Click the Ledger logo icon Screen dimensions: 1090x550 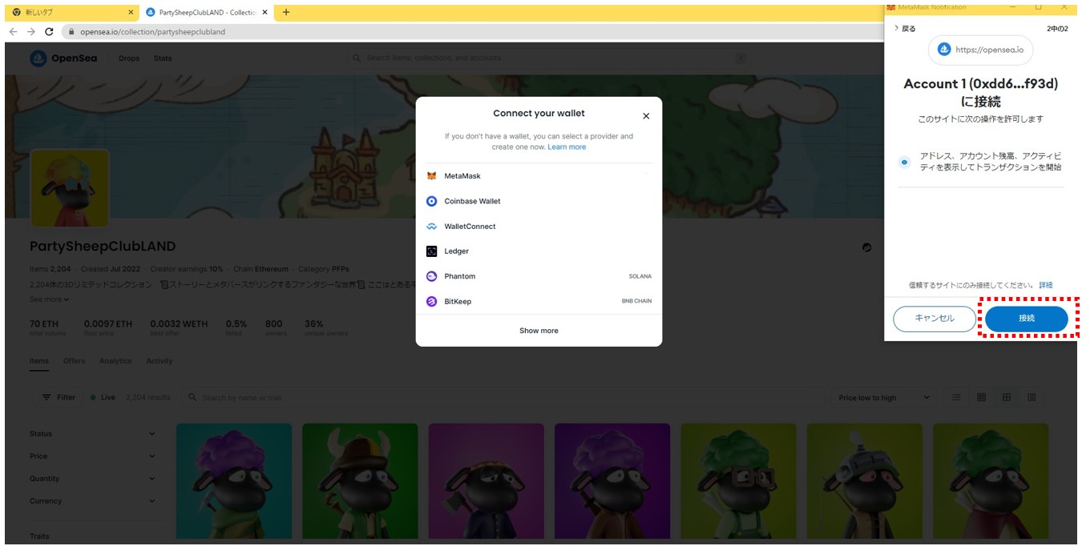[431, 251]
